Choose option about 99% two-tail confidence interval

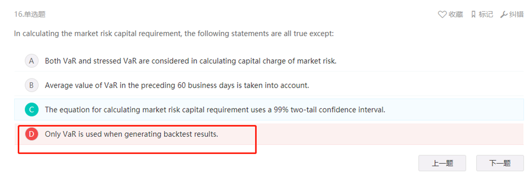pyautogui.click(x=215, y=109)
